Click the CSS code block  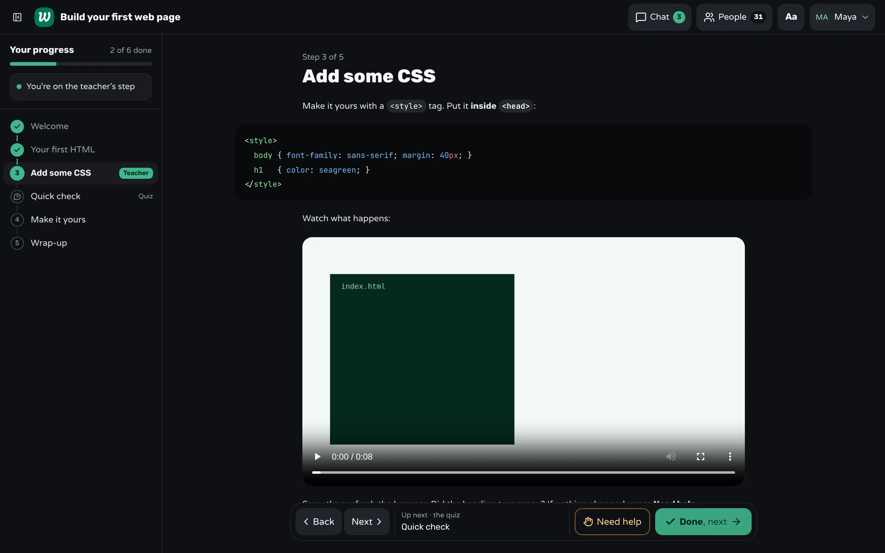523,163
